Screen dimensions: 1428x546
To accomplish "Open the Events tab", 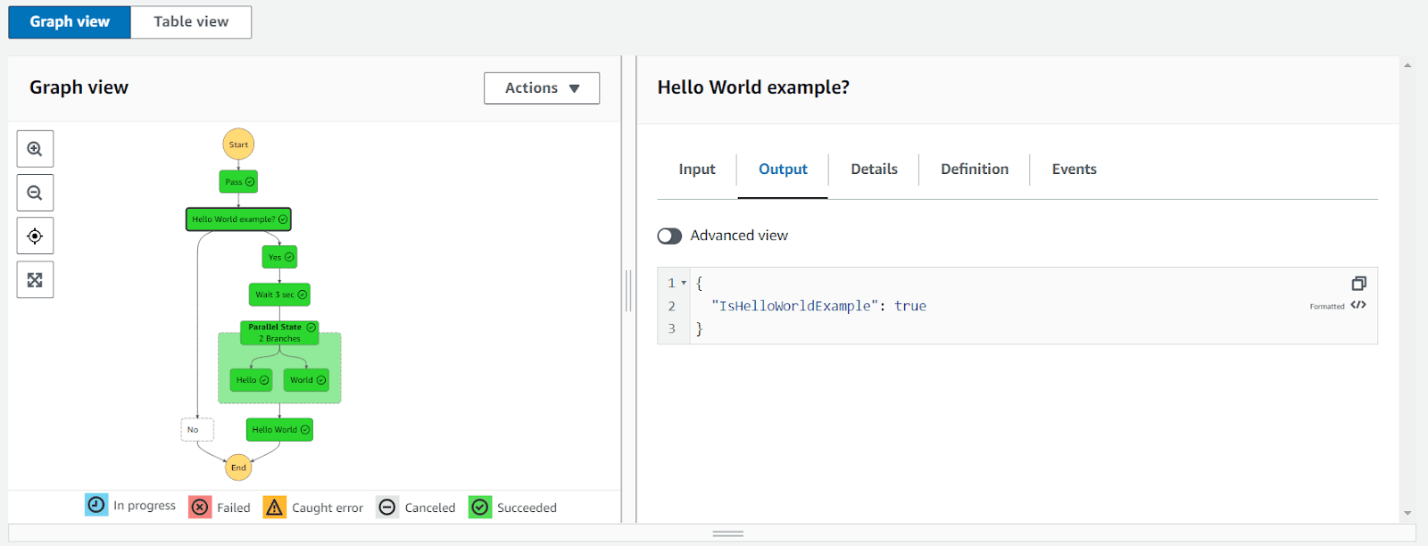I will click(x=1075, y=170).
